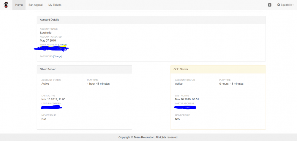Click Change link for password
Image resolution: width=297 pixels, height=141 pixels.
pos(58,56)
